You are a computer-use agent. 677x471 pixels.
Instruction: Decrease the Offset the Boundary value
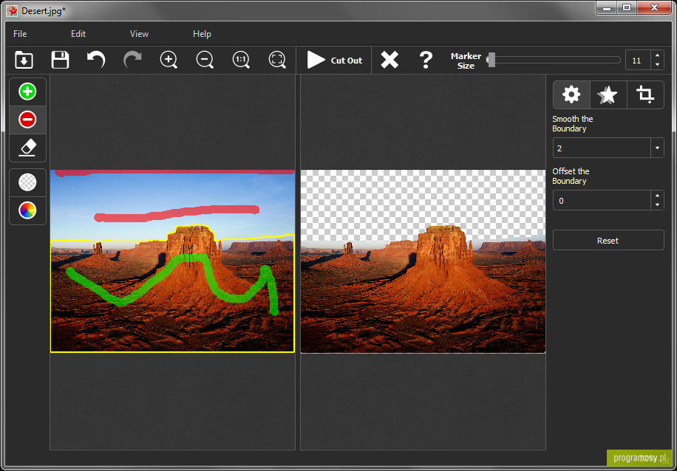tap(657, 205)
